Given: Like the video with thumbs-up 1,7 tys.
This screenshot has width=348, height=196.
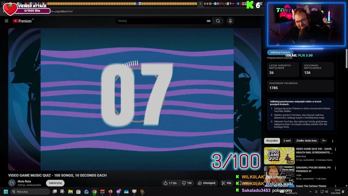Looking at the screenshot, I should click(170, 183).
